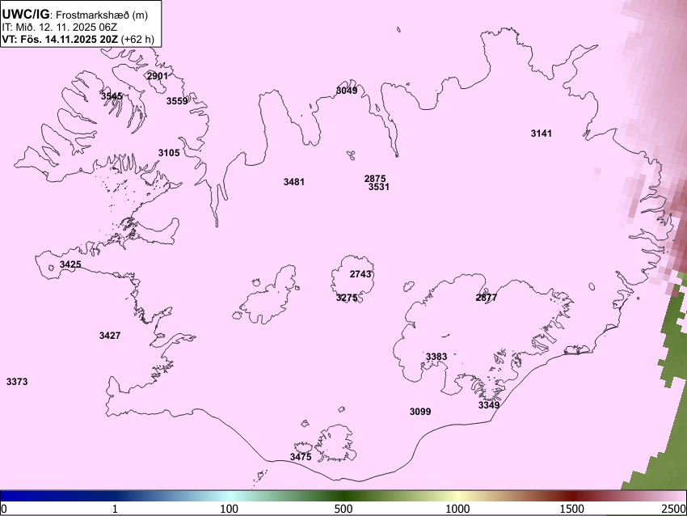Click the value 3545 in the Westfjords

pyautogui.click(x=112, y=96)
